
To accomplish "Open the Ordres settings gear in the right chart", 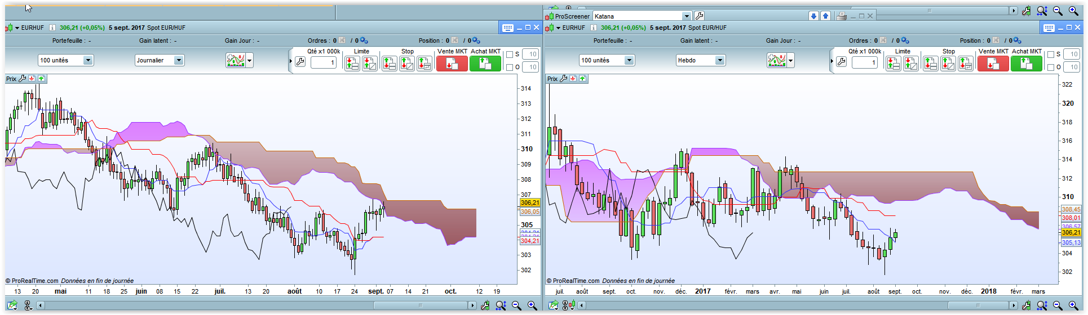I will 905,40.
